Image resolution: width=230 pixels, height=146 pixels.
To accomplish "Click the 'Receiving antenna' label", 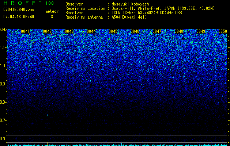I will (x=84, y=17).
